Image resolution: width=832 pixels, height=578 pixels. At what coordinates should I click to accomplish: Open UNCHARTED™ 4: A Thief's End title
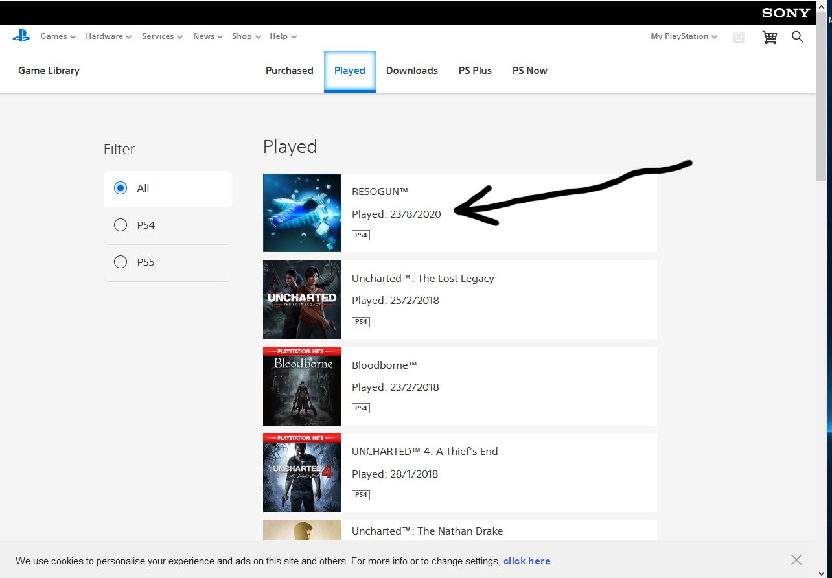(425, 452)
